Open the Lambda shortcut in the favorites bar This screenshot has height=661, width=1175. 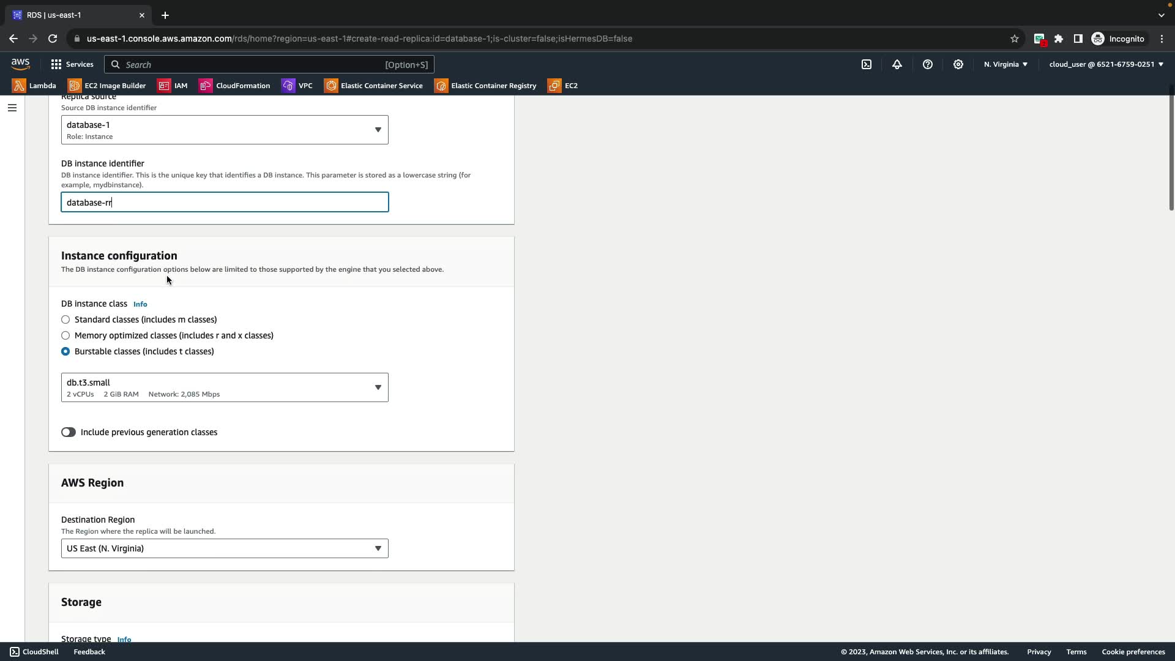pyautogui.click(x=34, y=86)
